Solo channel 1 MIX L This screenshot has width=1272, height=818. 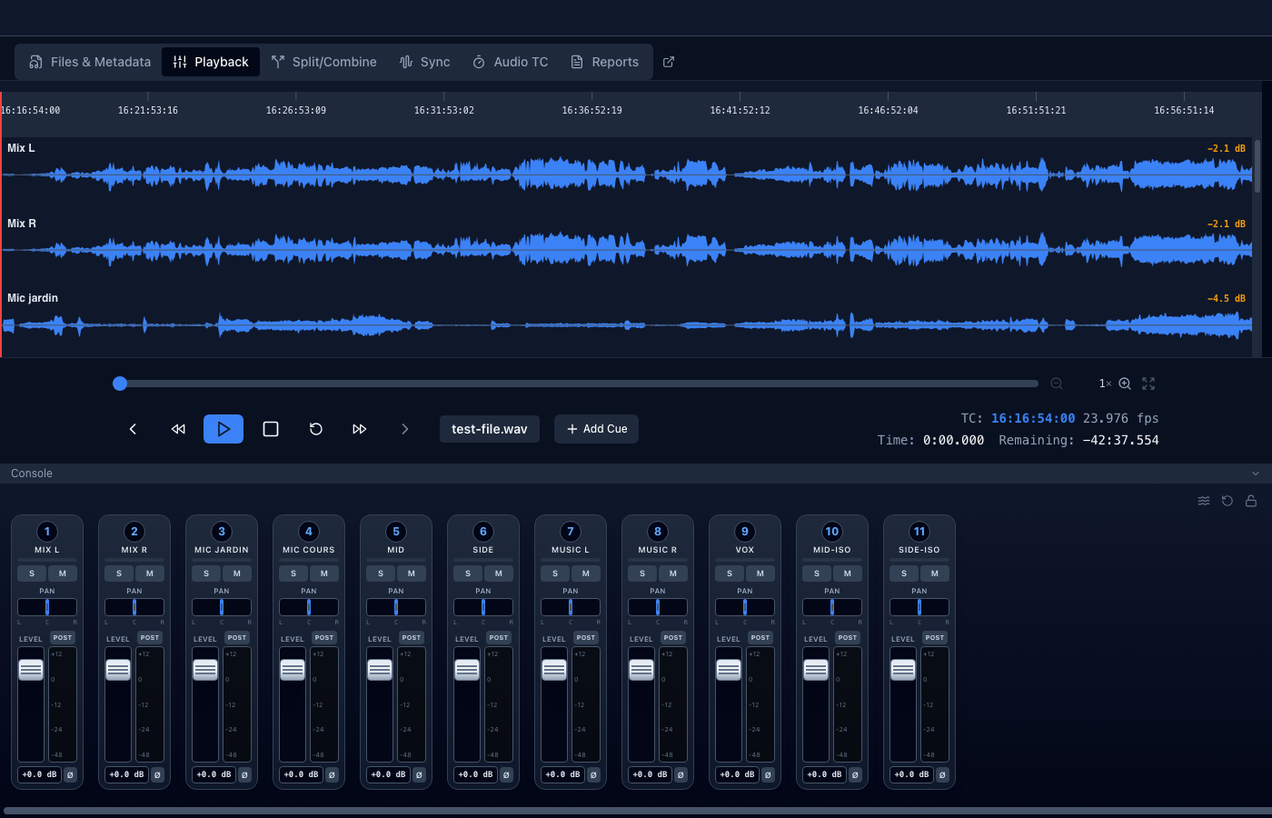coord(32,574)
